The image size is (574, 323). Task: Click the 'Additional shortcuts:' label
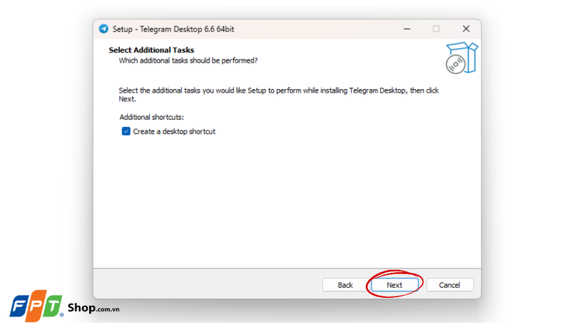151,117
